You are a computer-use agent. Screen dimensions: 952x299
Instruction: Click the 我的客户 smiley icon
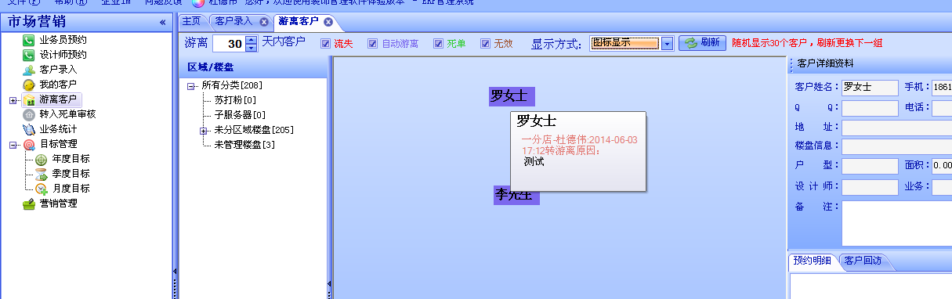[x=29, y=85]
